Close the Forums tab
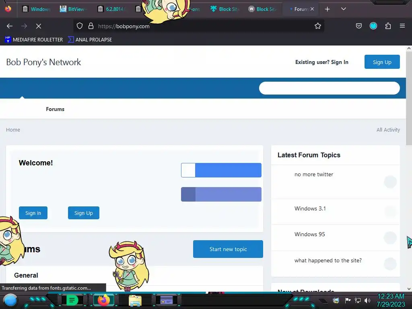Screen dimensions: 412x309 (312, 9)
